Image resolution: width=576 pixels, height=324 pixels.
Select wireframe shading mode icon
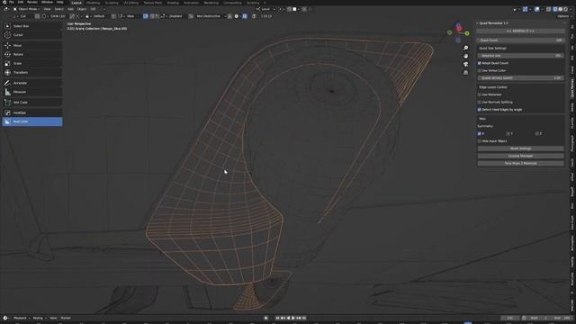555,9
